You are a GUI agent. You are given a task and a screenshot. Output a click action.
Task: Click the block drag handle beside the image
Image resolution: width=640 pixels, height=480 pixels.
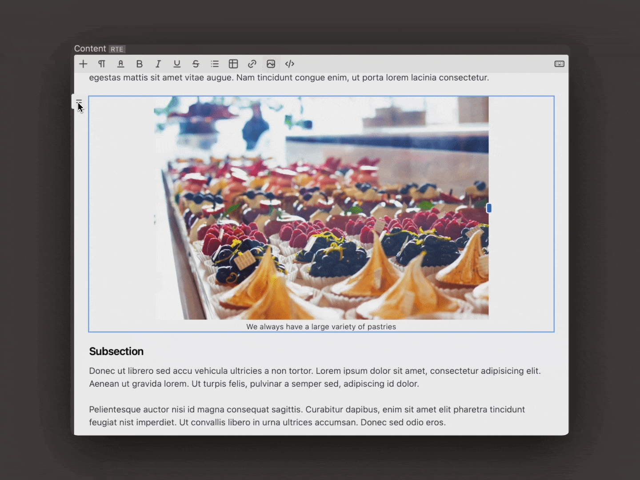78,101
